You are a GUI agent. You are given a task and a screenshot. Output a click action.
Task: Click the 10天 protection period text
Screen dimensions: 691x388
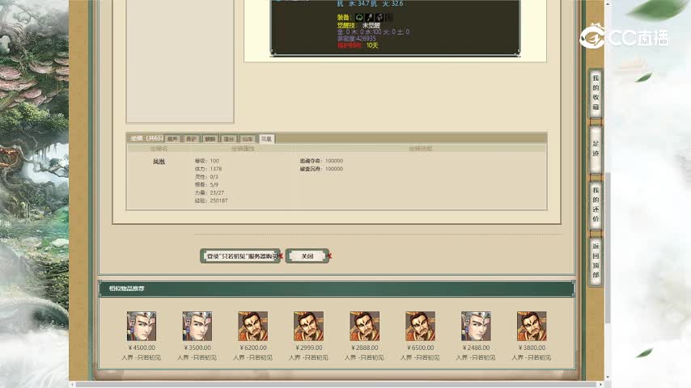[x=372, y=45]
